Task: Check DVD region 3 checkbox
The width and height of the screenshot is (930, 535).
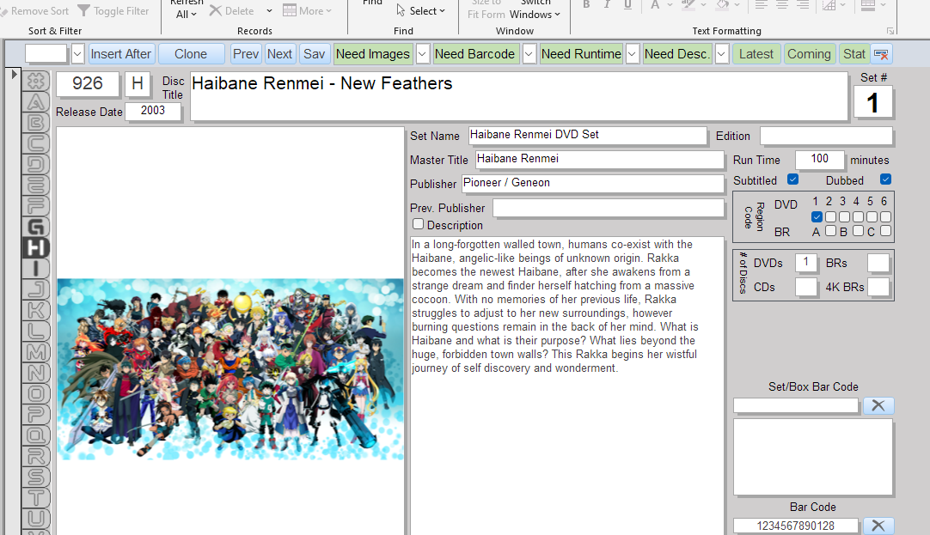Action: [x=844, y=217]
